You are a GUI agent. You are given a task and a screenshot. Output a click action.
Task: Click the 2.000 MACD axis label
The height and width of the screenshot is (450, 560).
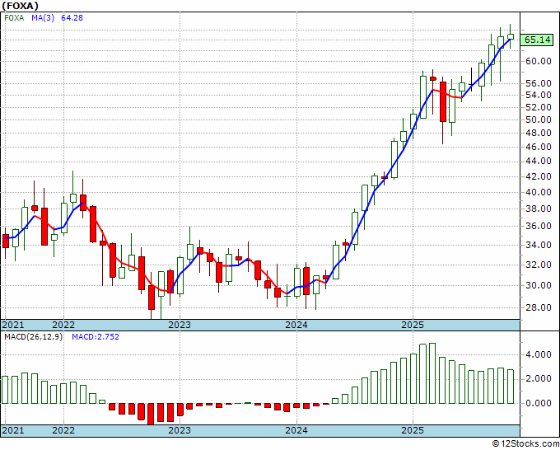(539, 379)
